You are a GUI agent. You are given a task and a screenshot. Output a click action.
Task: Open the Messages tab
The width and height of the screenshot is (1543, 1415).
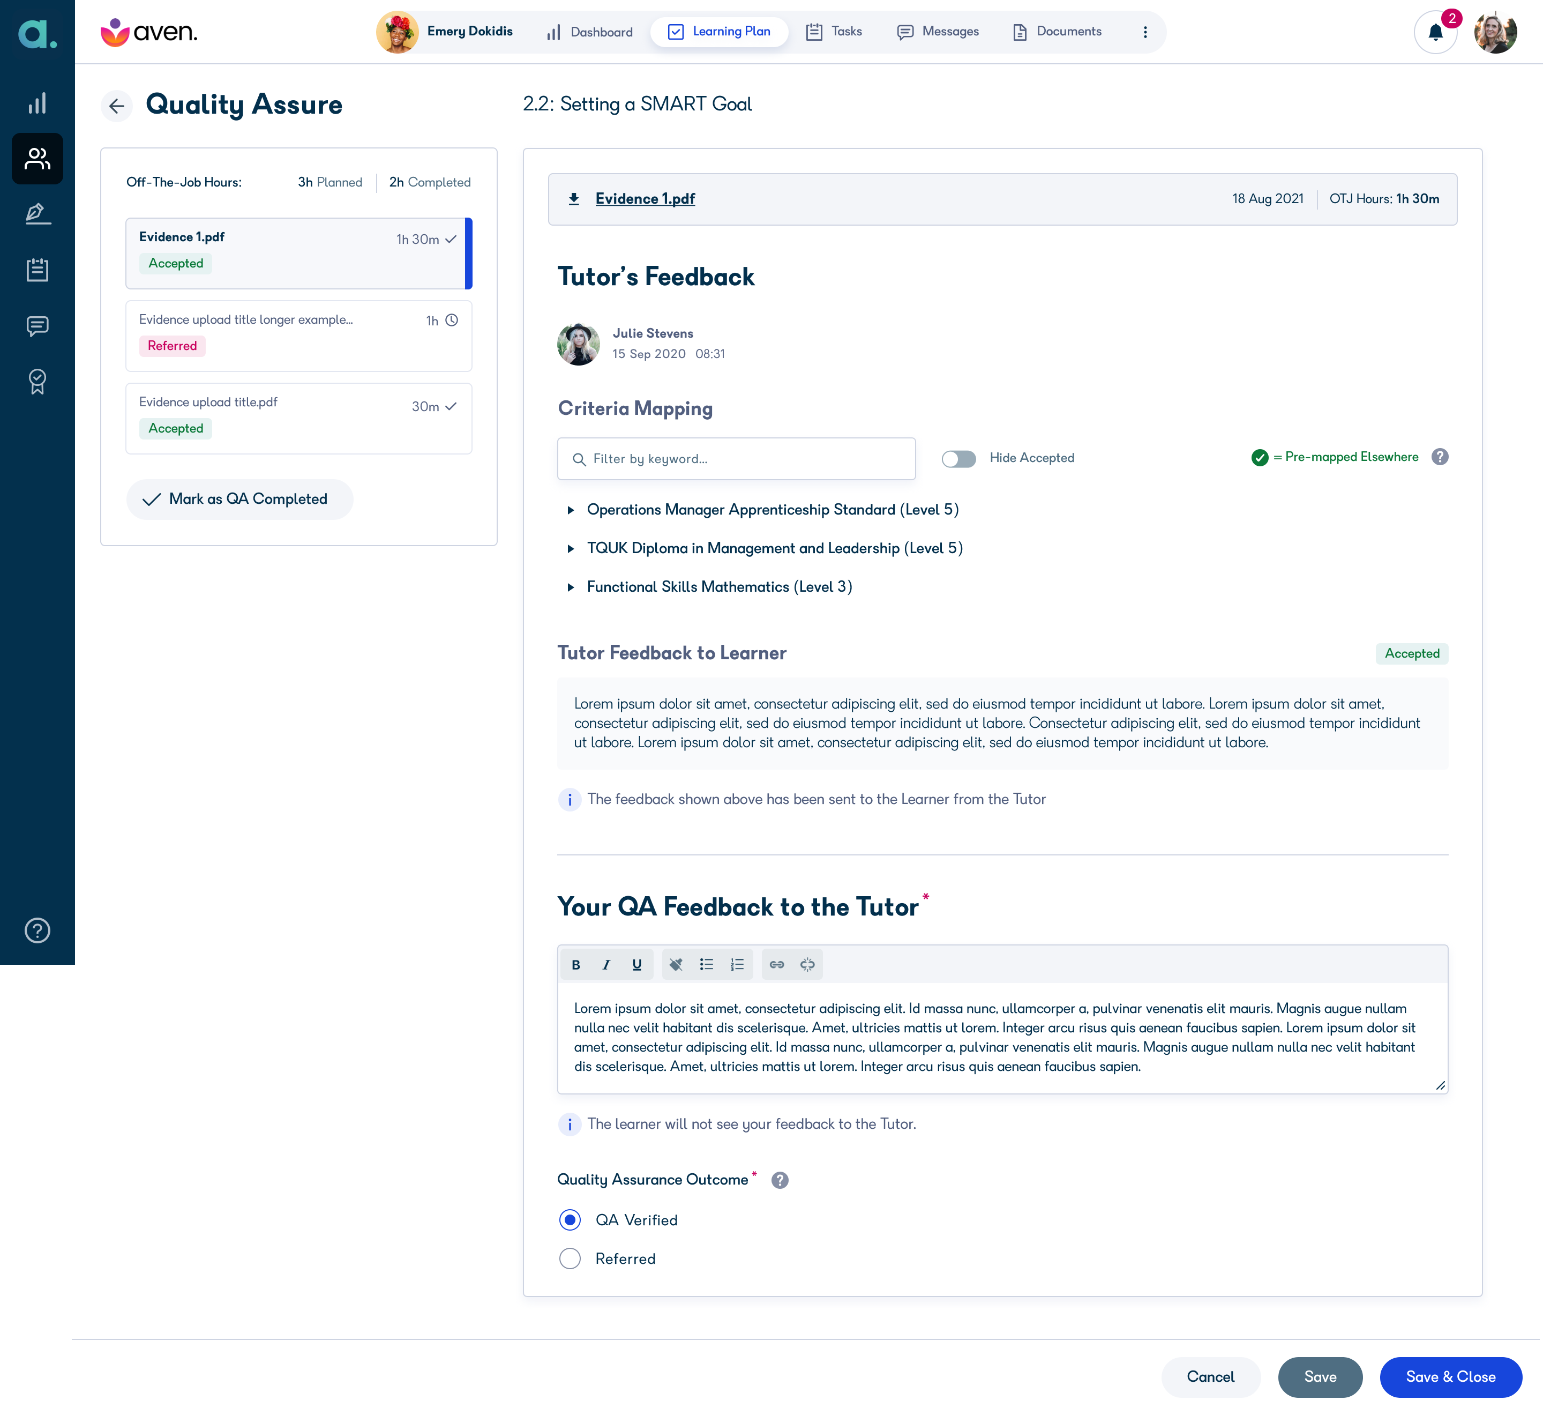pyautogui.click(x=938, y=32)
